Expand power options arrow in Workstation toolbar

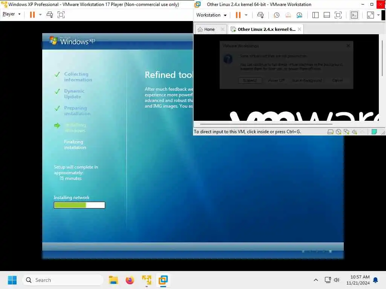coord(246,15)
